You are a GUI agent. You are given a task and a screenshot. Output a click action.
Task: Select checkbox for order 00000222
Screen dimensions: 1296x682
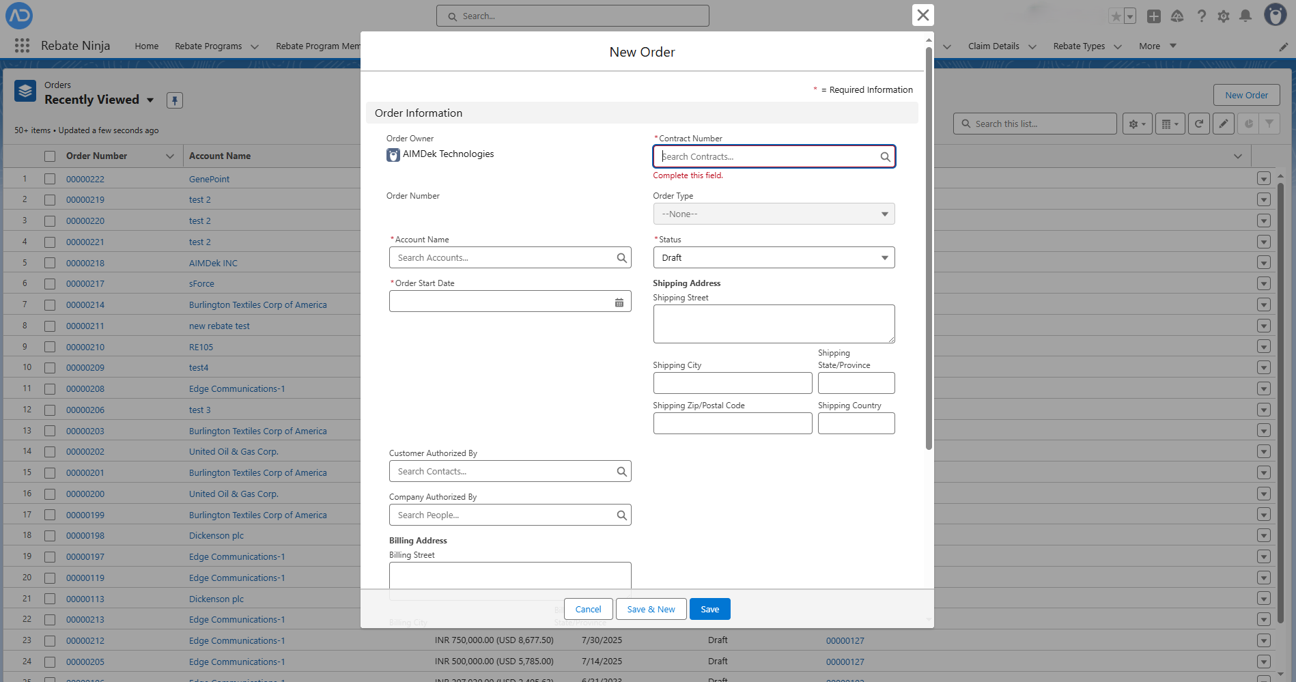(50, 179)
